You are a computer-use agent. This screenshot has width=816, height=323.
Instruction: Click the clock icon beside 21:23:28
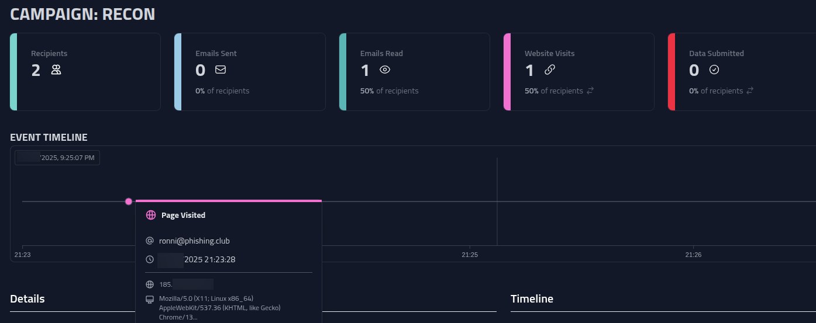(150, 259)
